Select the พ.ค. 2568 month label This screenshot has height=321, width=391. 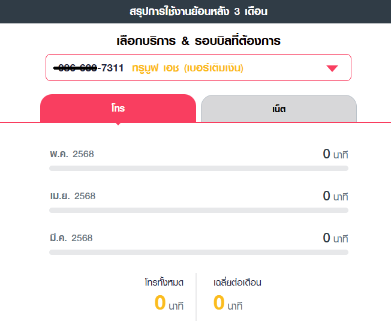pyautogui.click(x=72, y=154)
